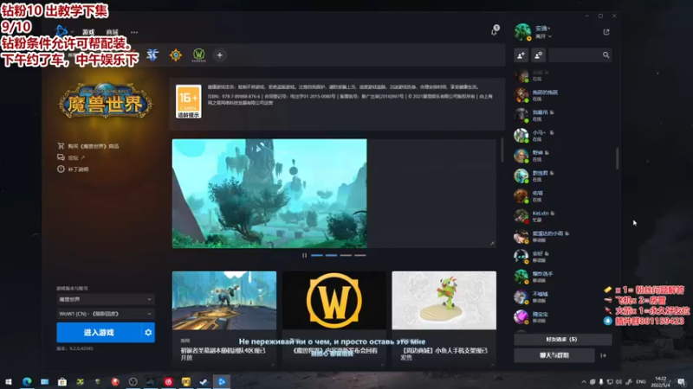Switch to the 商城 tab
The height and width of the screenshot is (389, 693).
point(113,32)
